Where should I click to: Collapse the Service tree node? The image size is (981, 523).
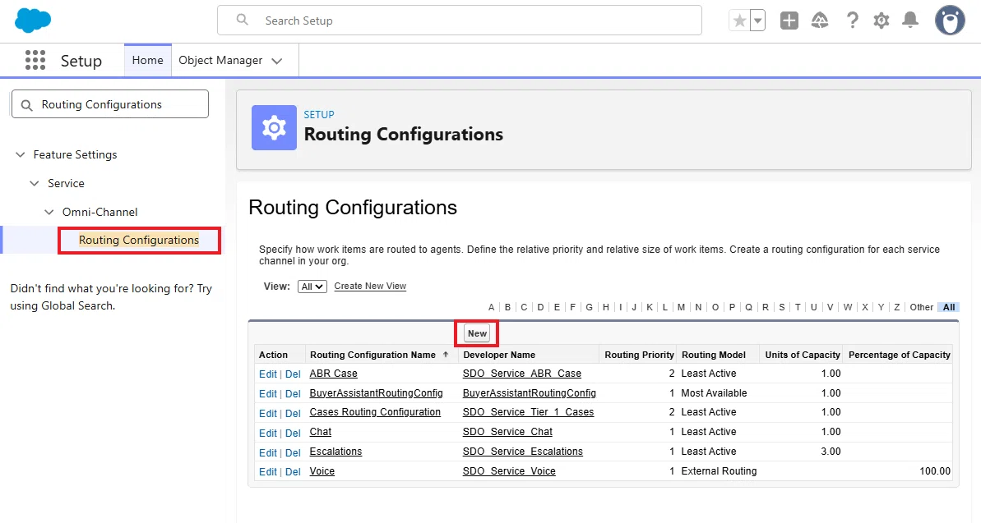tap(35, 183)
